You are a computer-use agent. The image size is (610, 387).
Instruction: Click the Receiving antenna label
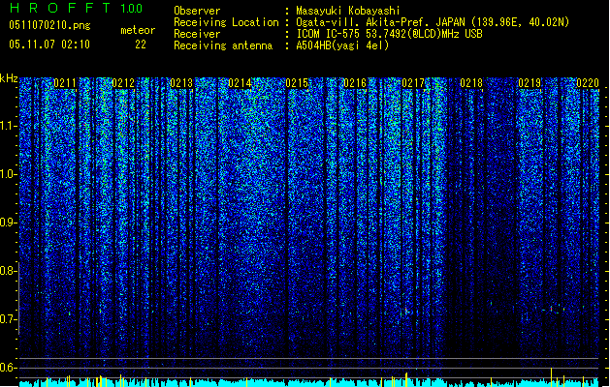point(223,45)
